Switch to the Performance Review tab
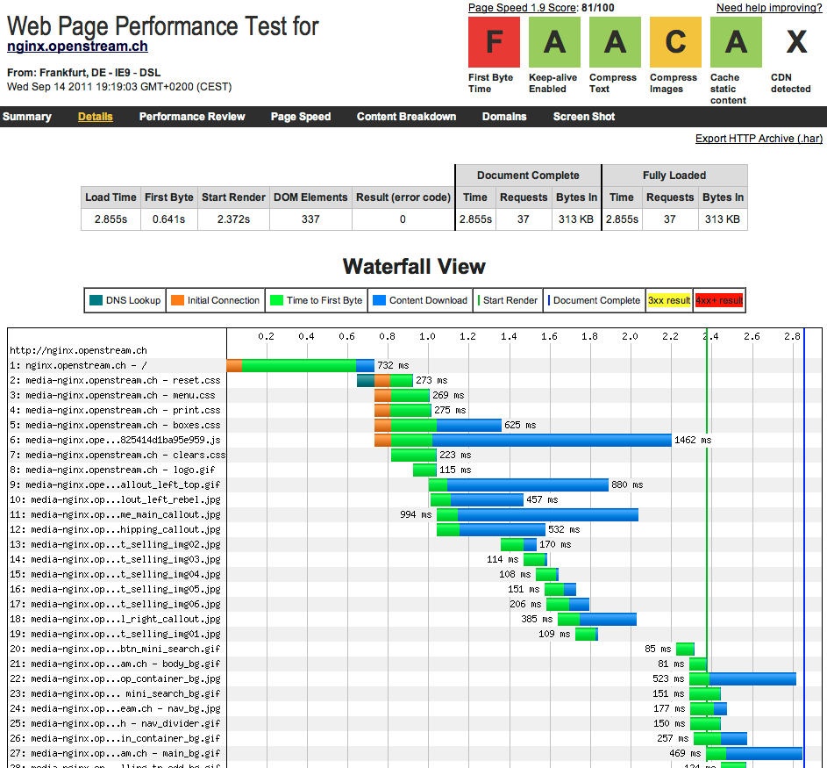The width and height of the screenshot is (827, 768). pos(192,117)
